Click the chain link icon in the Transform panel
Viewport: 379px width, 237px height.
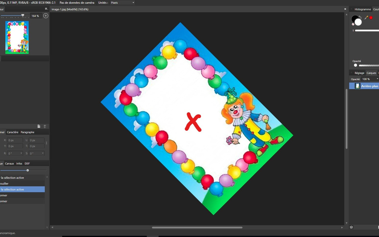click(46, 143)
